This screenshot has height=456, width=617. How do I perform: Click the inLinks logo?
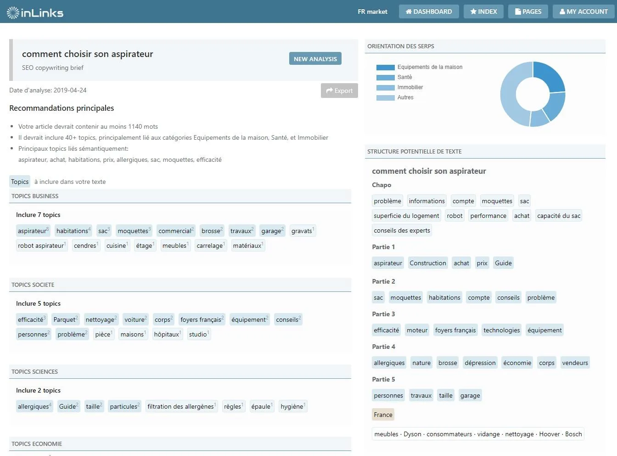[x=35, y=12]
